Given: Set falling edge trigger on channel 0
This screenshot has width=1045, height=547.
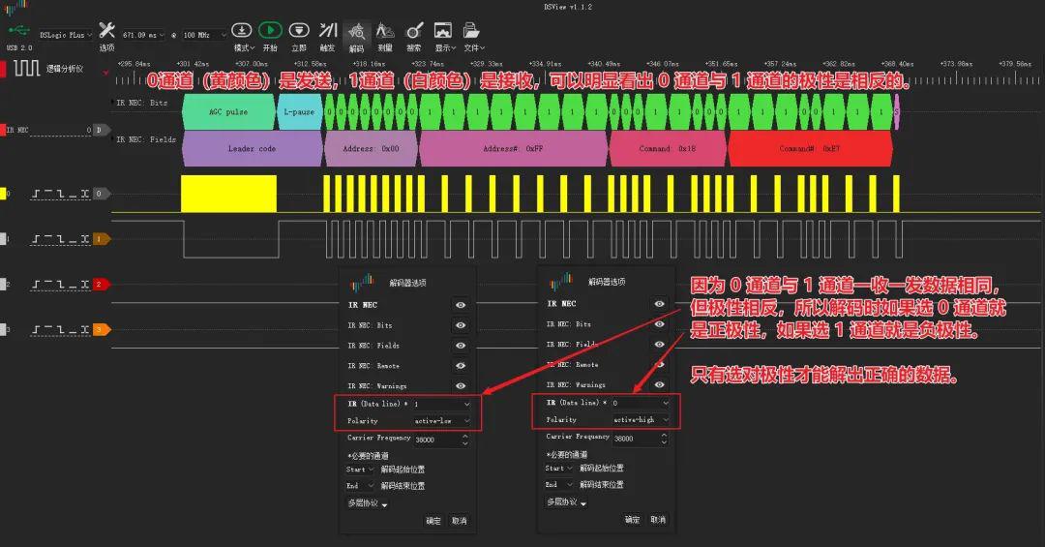Looking at the screenshot, I should (x=61, y=194).
